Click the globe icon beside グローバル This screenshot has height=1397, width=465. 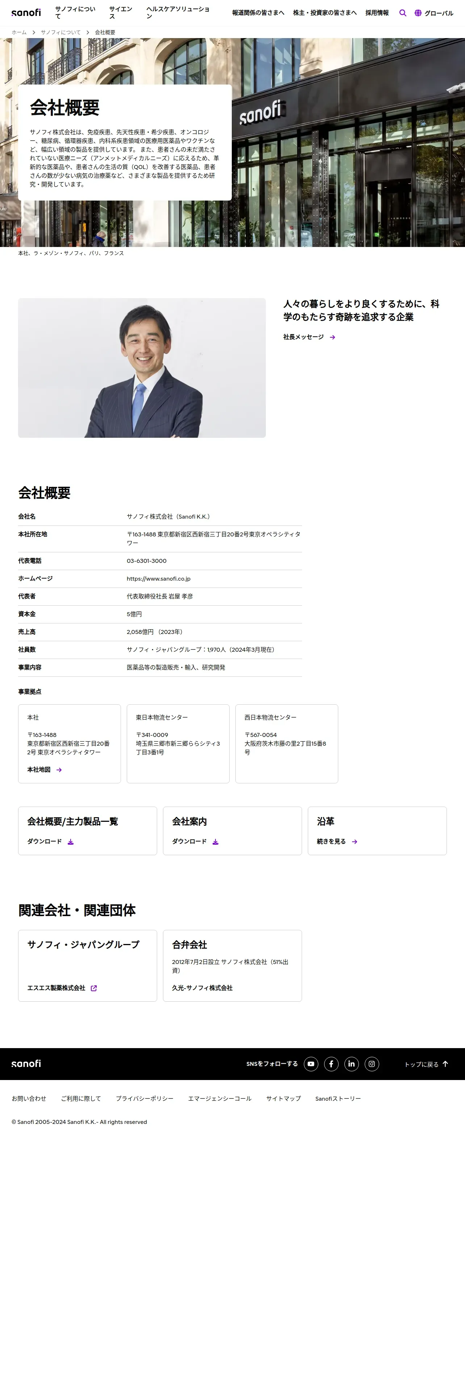pyautogui.click(x=418, y=13)
